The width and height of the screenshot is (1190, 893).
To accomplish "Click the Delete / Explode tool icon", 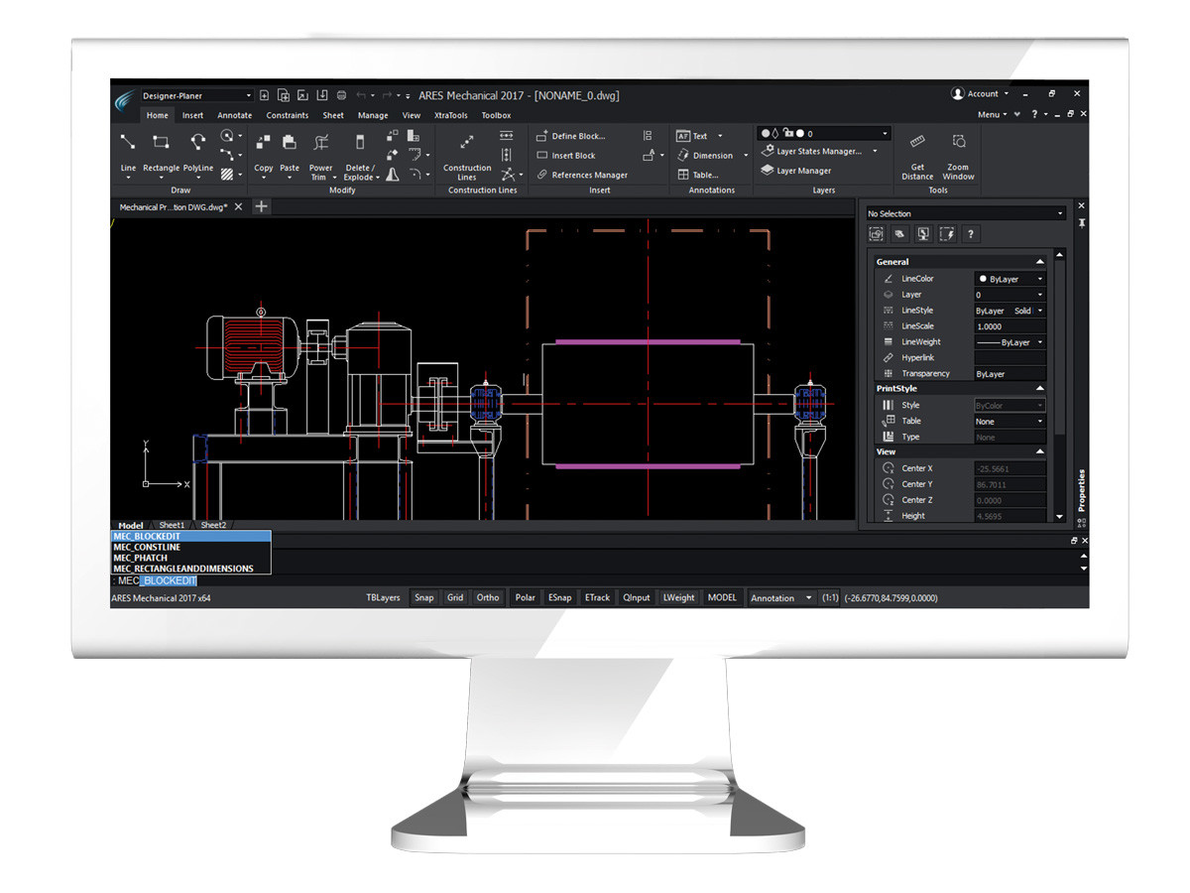I will click(x=359, y=142).
